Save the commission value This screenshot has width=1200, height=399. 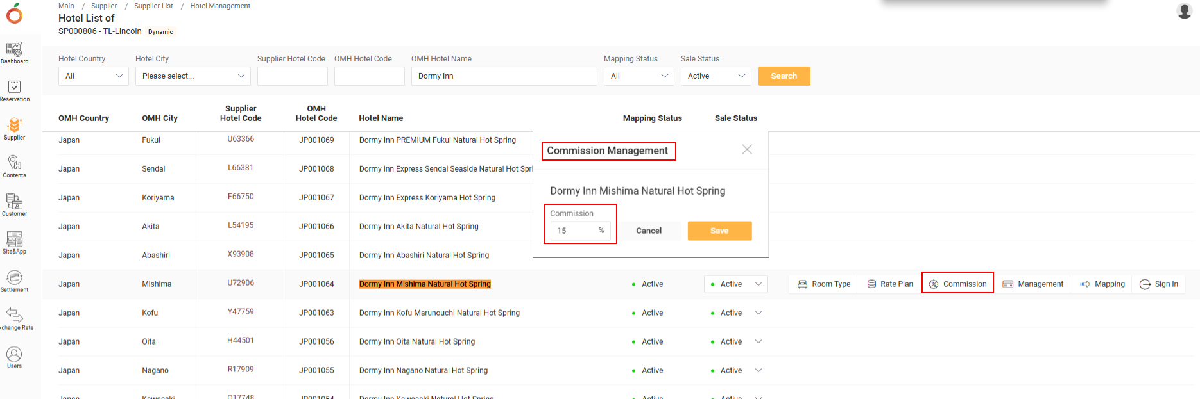(719, 231)
